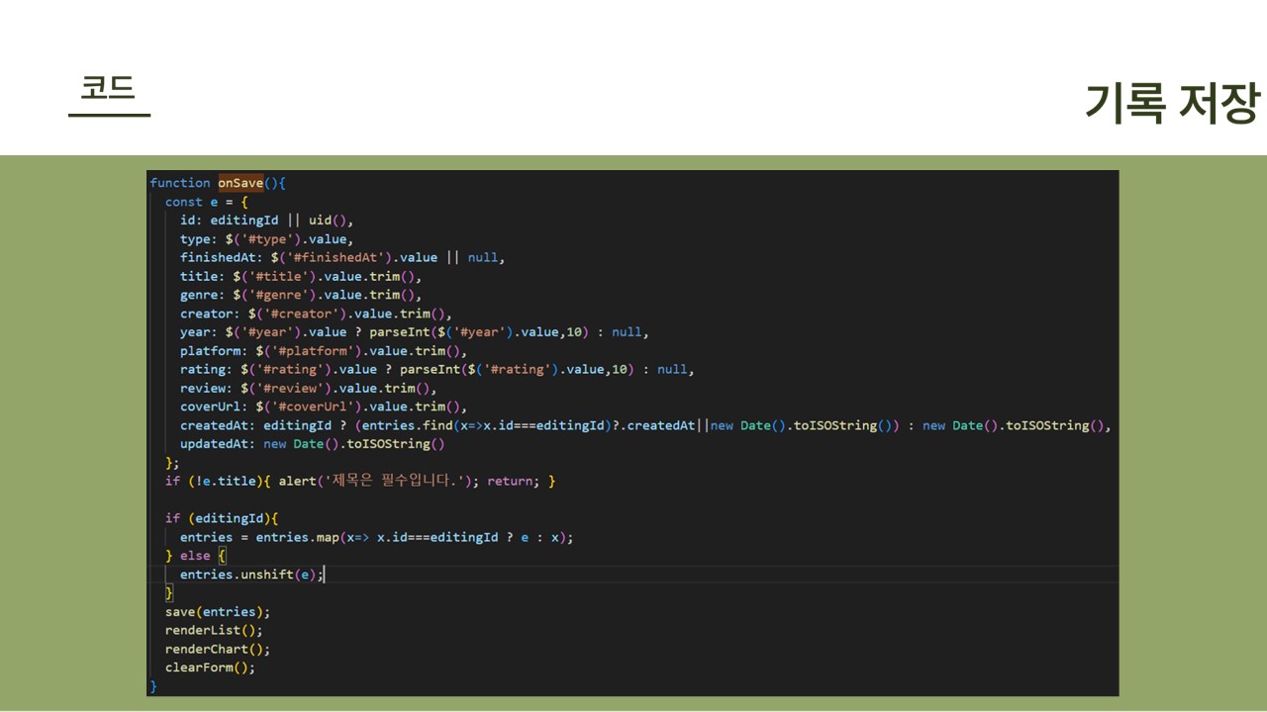Screen dimensions: 1267x712
Task: Click the entries.map call in the code
Action: 297,537
